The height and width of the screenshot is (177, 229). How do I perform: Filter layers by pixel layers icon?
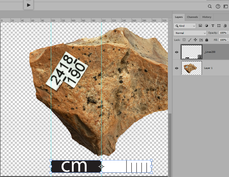coord(200,26)
